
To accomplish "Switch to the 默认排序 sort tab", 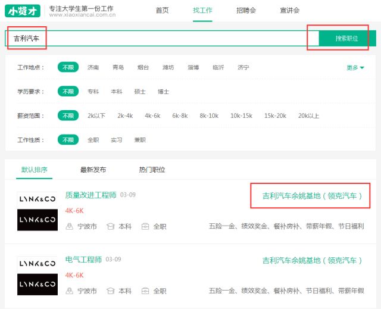I will (35, 170).
